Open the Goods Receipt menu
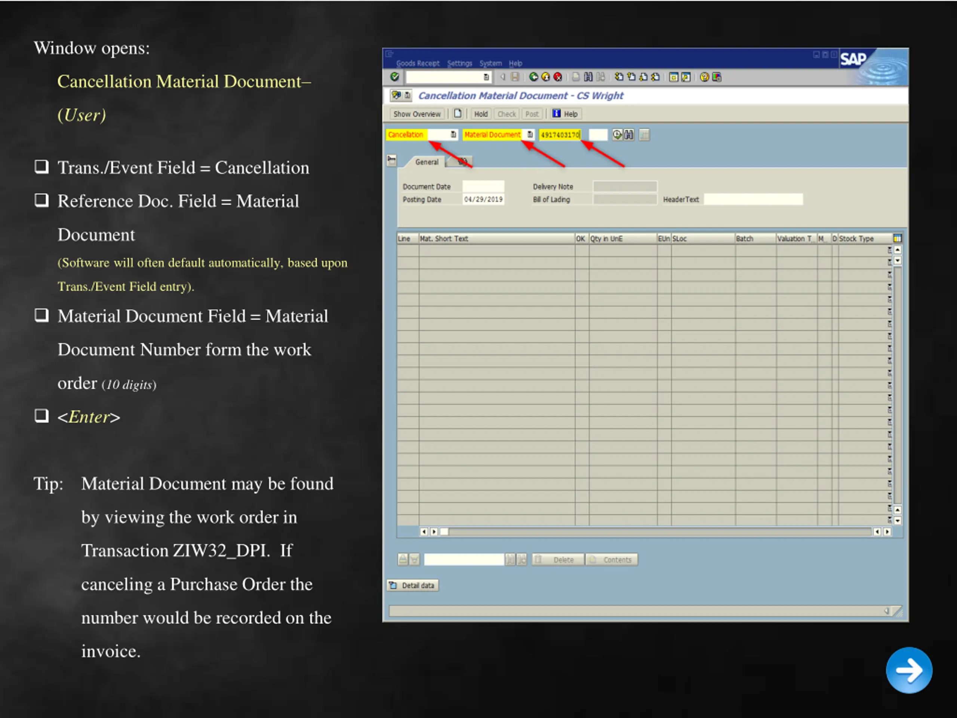 pyautogui.click(x=418, y=63)
